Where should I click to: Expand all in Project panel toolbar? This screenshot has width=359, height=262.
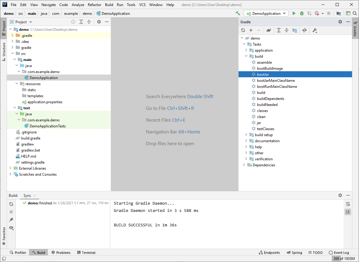[x=81, y=22]
